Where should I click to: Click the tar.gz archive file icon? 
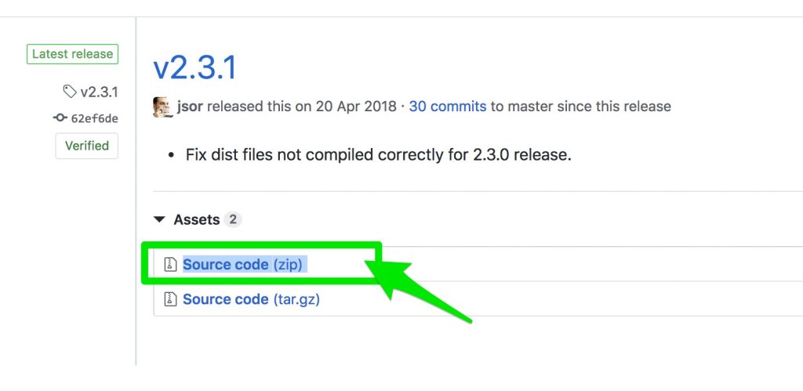click(170, 299)
